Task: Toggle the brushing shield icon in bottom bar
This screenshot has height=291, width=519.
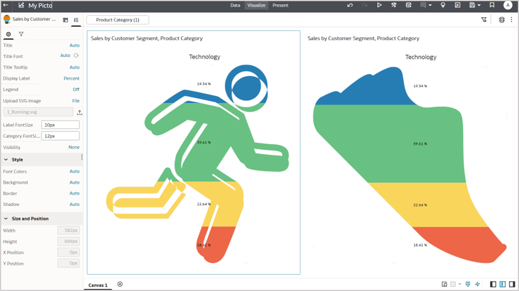Action: click(x=468, y=284)
